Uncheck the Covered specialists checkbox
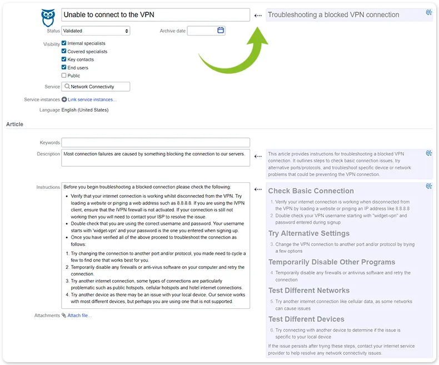Viewport: 439px width, 365px height. (64, 51)
